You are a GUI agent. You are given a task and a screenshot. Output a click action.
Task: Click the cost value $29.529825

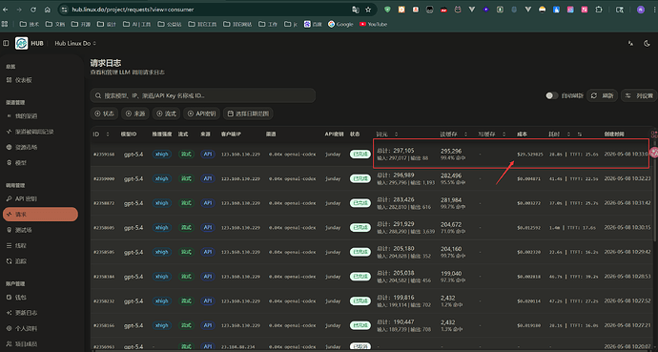click(529, 155)
